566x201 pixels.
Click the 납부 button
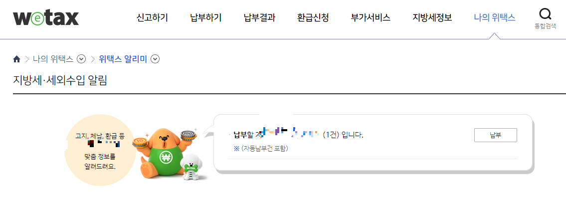(496, 135)
